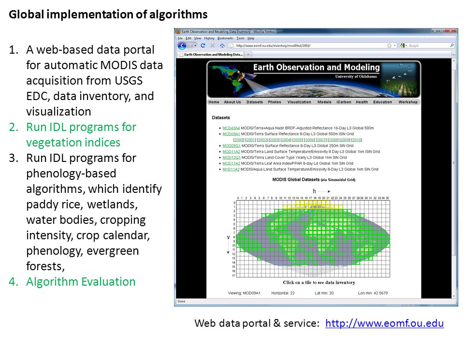The height and width of the screenshot is (348, 464).
Task: Bookmark the page with the star icon
Action: [389, 45]
